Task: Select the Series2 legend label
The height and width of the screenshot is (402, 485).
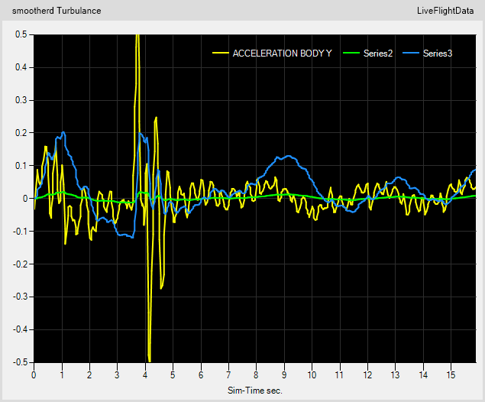Action: click(x=378, y=53)
